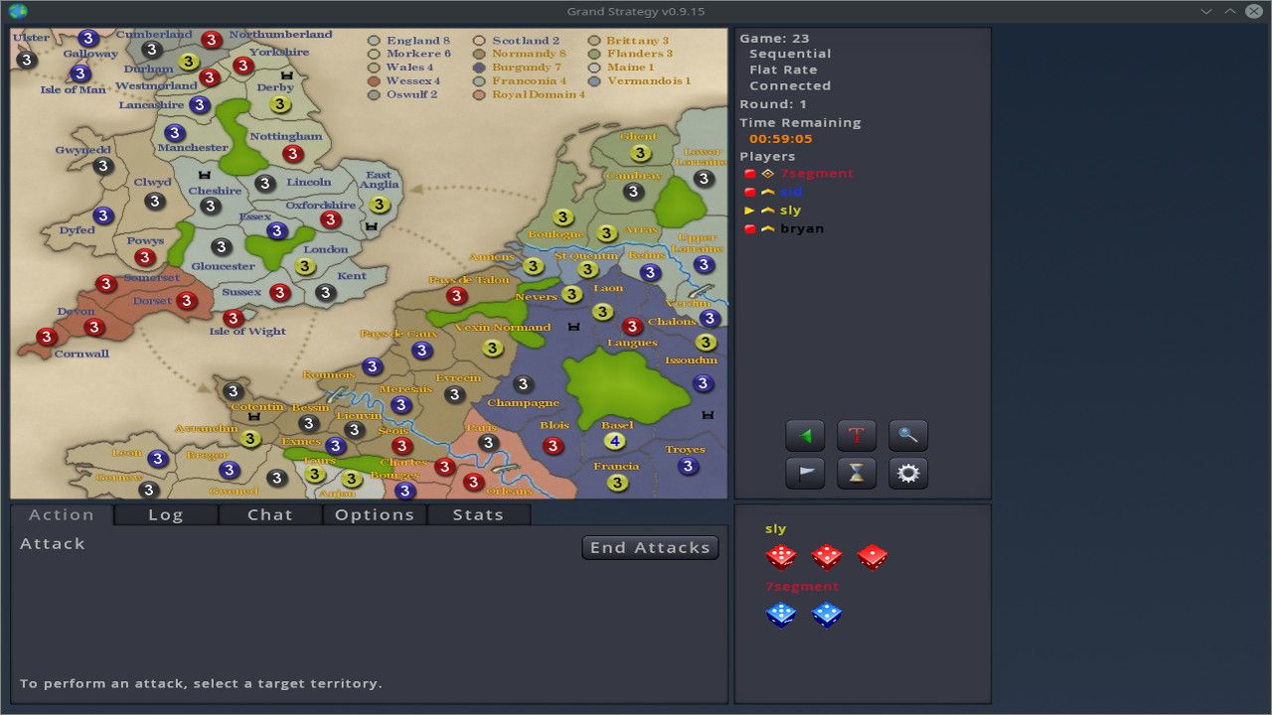Click one of sly's red dice

781,556
